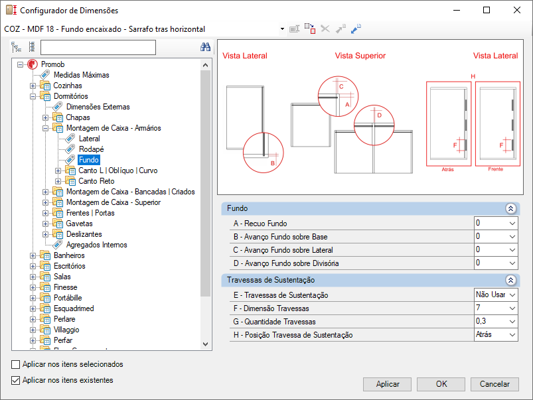Click the Finesse folder icon
The width and height of the screenshot is (533, 400).
coord(45,287)
